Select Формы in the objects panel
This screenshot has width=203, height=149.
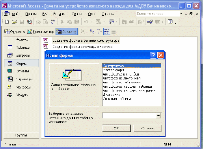coord(21,63)
